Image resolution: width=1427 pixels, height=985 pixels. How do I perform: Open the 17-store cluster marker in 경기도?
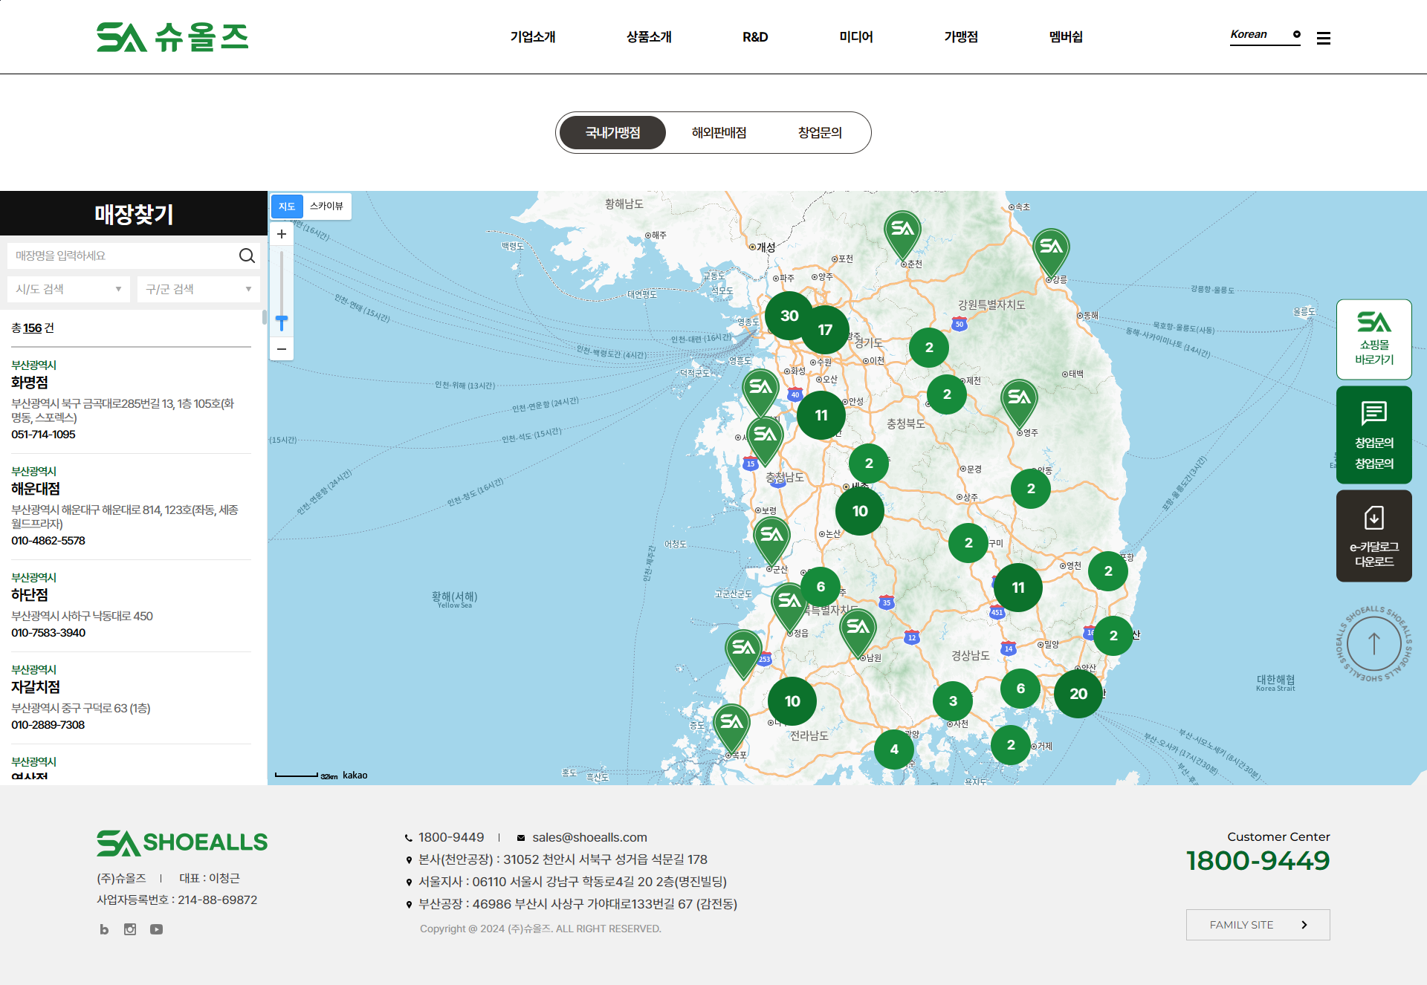click(825, 330)
